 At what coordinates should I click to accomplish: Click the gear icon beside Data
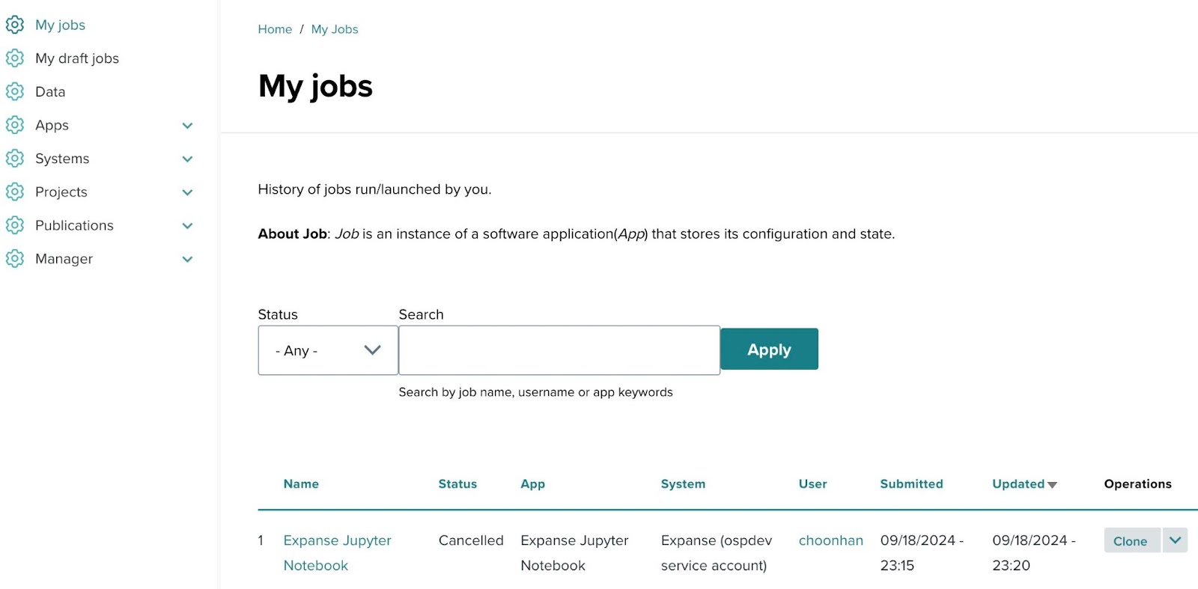tap(15, 91)
